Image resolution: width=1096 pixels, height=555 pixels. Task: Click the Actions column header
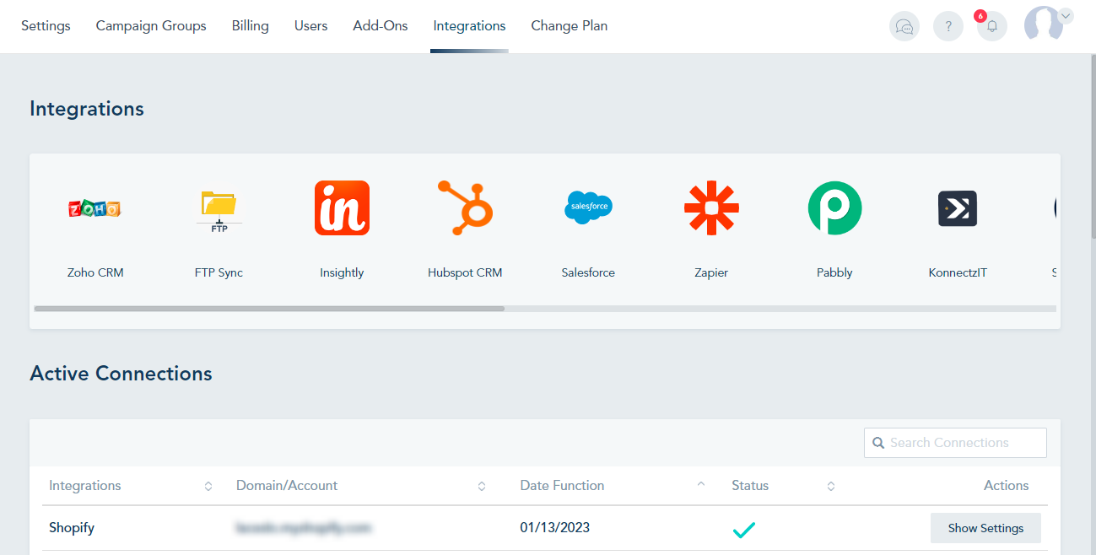[1006, 486]
